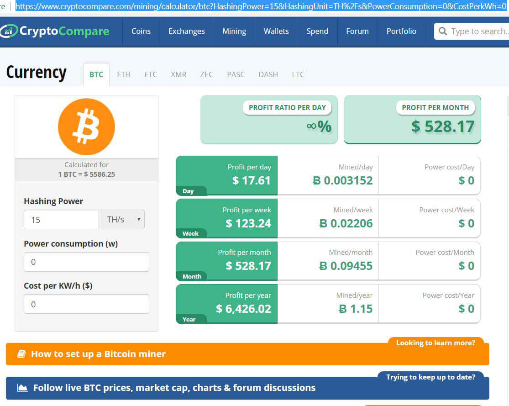The width and height of the screenshot is (509, 406).
Task: Click the search magnifier icon
Action: [x=442, y=31]
